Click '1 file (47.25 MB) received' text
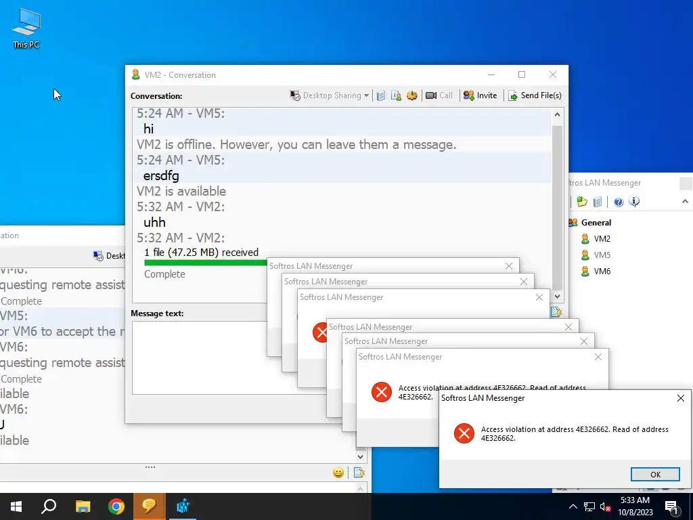 click(201, 253)
